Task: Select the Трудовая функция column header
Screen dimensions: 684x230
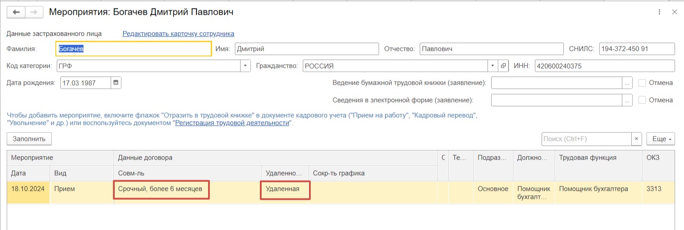Action: (x=588, y=157)
